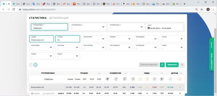Click the green refresh icon button
The width and height of the screenshot is (217, 96).
pyautogui.click(x=162, y=65)
